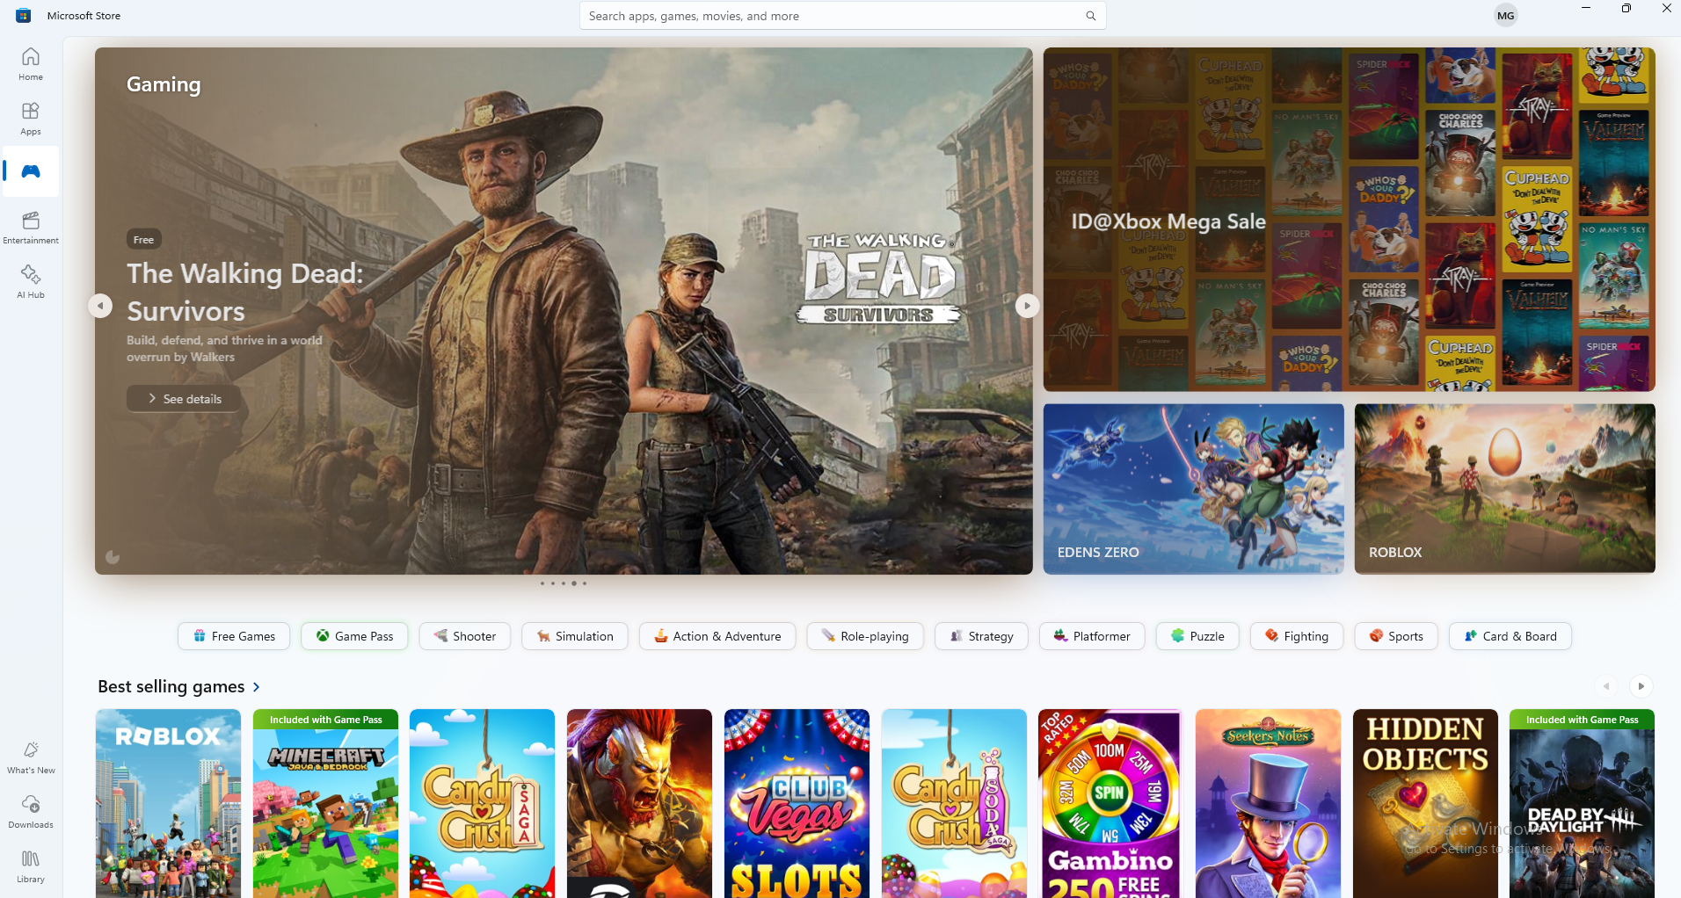Click See details for The Walking Dead
Viewport: 1681px width, 898px height.
(184, 398)
